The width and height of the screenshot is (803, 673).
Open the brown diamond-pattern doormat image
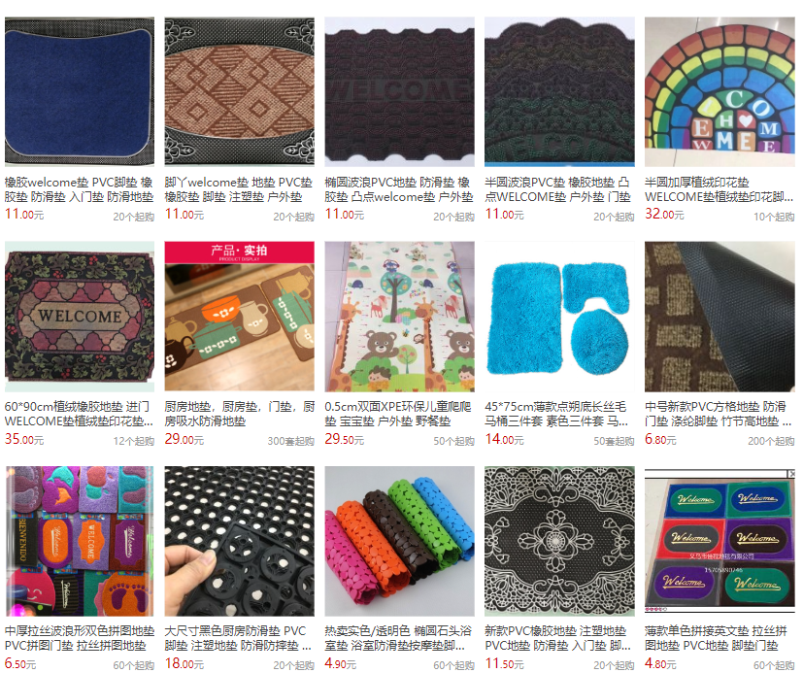coord(239,91)
